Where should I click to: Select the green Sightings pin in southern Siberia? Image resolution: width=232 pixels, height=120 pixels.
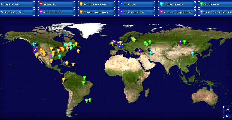click(184, 42)
